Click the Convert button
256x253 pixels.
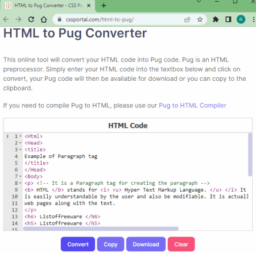pyautogui.click(x=78, y=244)
